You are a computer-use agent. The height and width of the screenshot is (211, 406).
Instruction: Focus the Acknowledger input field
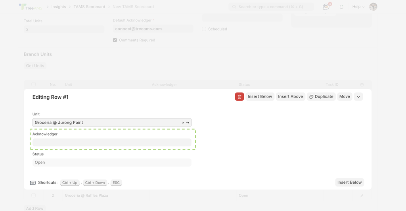click(112, 142)
